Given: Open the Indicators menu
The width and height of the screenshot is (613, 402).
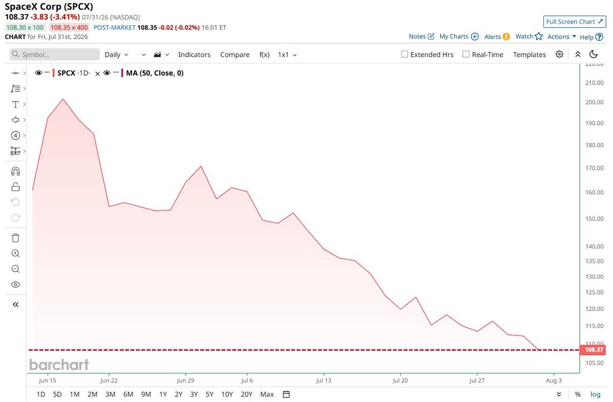Looking at the screenshot, I should 194,55.
